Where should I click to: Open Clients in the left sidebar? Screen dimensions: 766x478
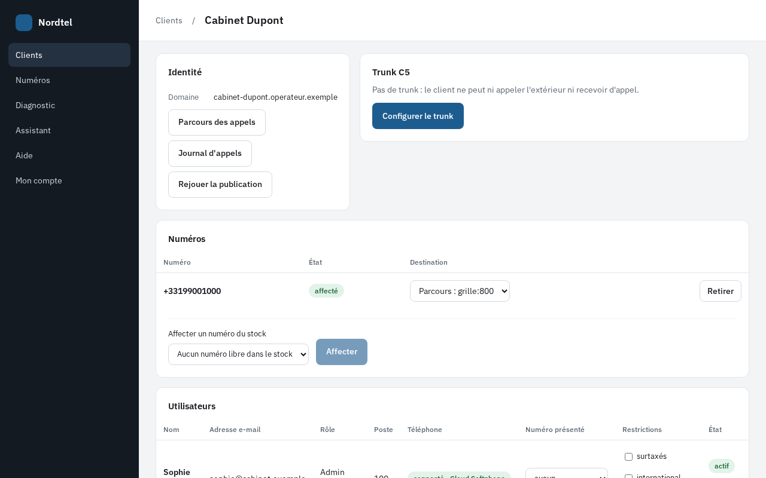[69, 55]
